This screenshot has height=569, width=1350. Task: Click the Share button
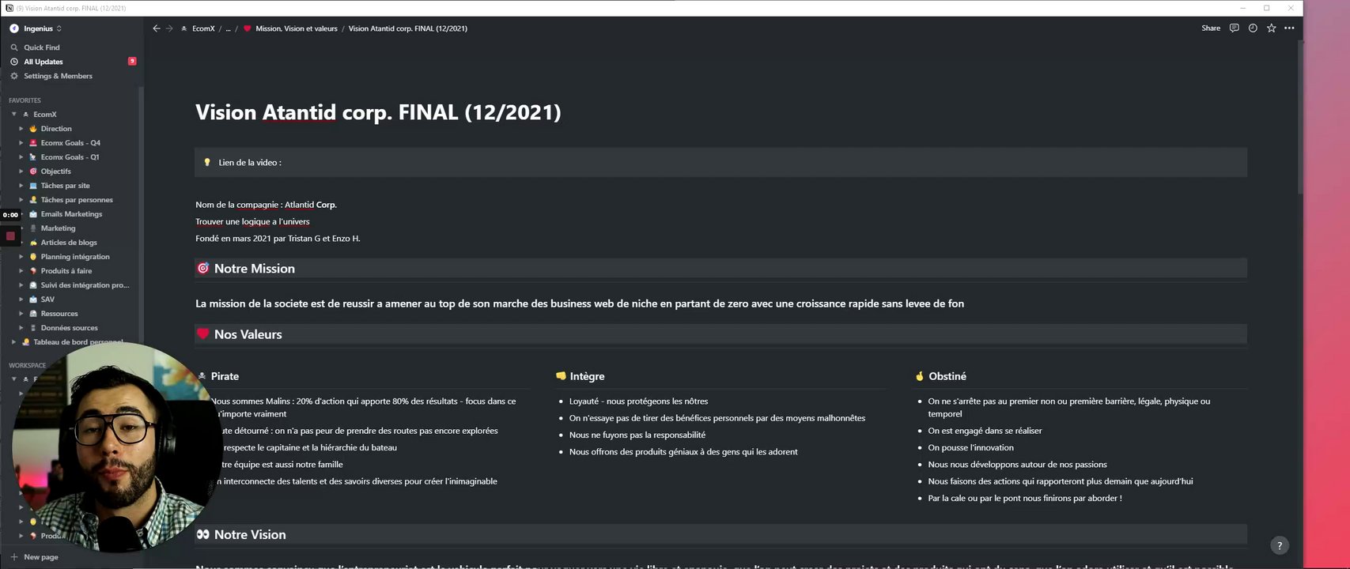click(x=1211, y=28)
